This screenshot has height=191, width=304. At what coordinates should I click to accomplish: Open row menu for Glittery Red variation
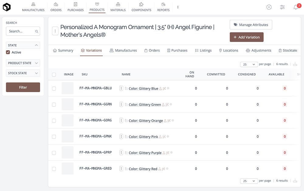121,169
